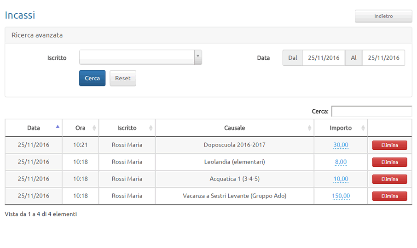Set the Al end date field
Viewport: 417px width, 248px height.
click(x=383, y=58)
